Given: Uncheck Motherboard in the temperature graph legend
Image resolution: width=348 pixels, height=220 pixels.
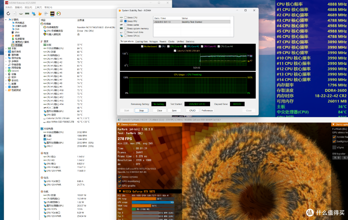Looking at the screenshot, I should pyautogui.click(x=142, y=47).
